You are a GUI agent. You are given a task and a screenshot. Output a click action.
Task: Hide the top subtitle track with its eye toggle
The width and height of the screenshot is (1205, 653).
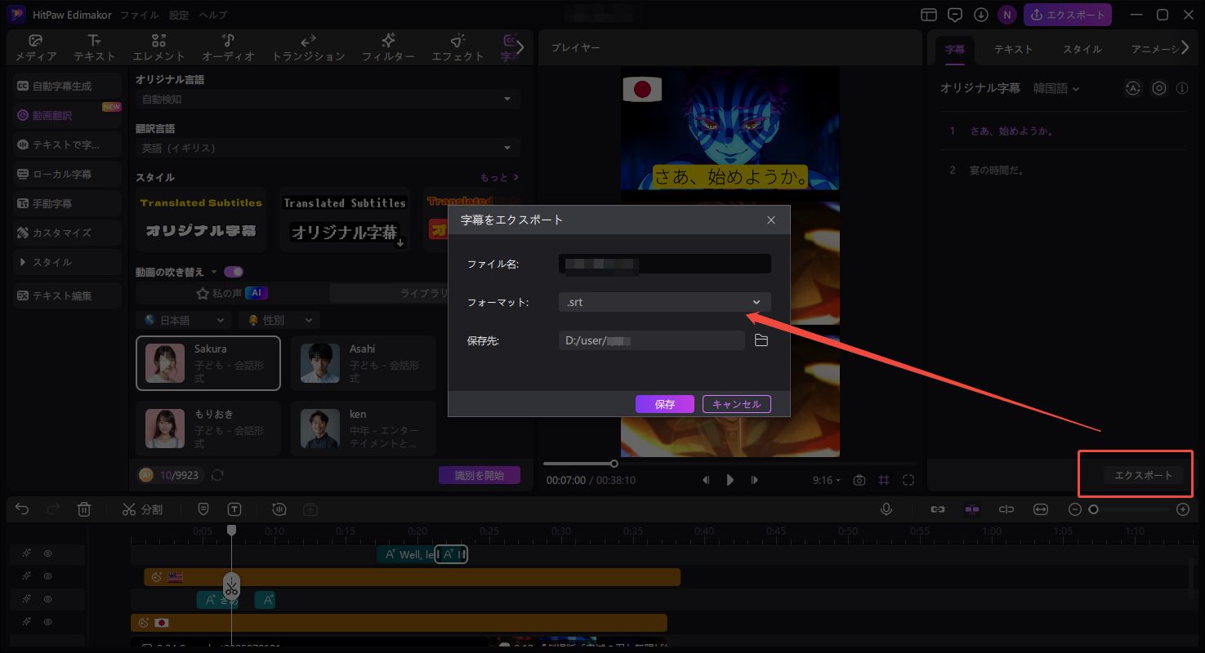(49, 553)
